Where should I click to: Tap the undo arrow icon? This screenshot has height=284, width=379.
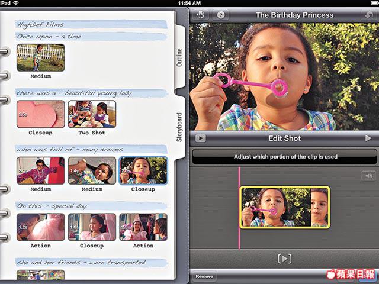(368, 15)
